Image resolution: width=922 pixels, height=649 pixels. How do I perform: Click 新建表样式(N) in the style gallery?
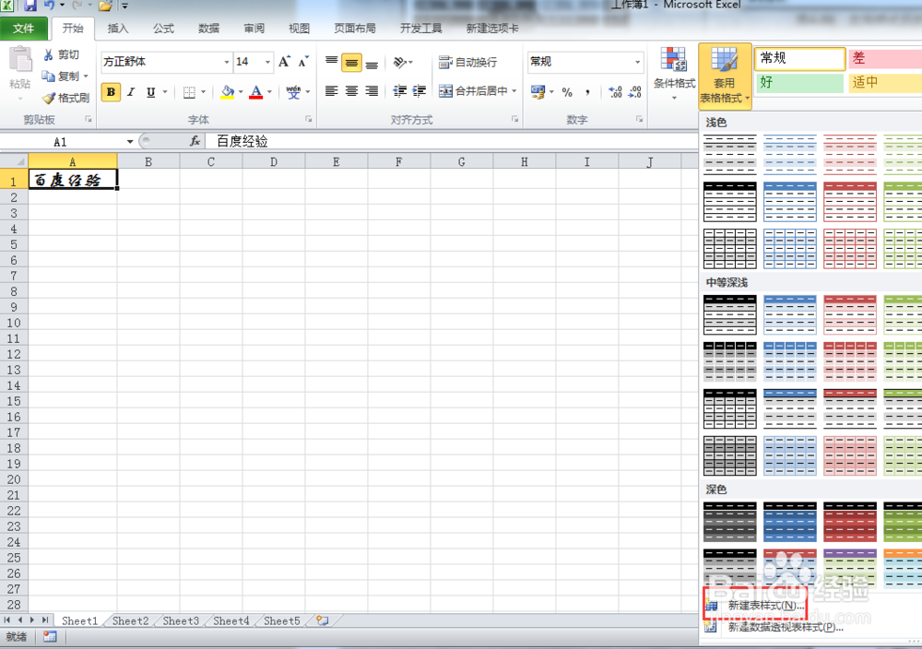tap(765, 606)
